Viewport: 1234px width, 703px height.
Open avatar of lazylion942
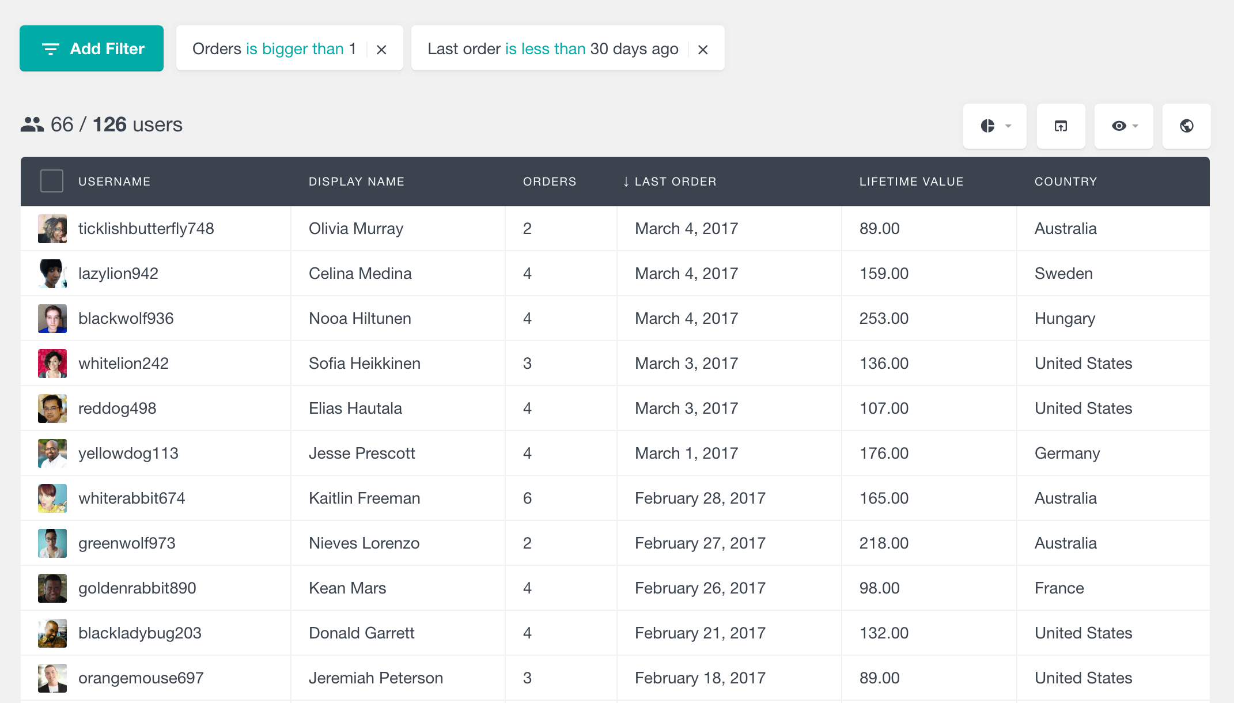[x=52, y=274]
